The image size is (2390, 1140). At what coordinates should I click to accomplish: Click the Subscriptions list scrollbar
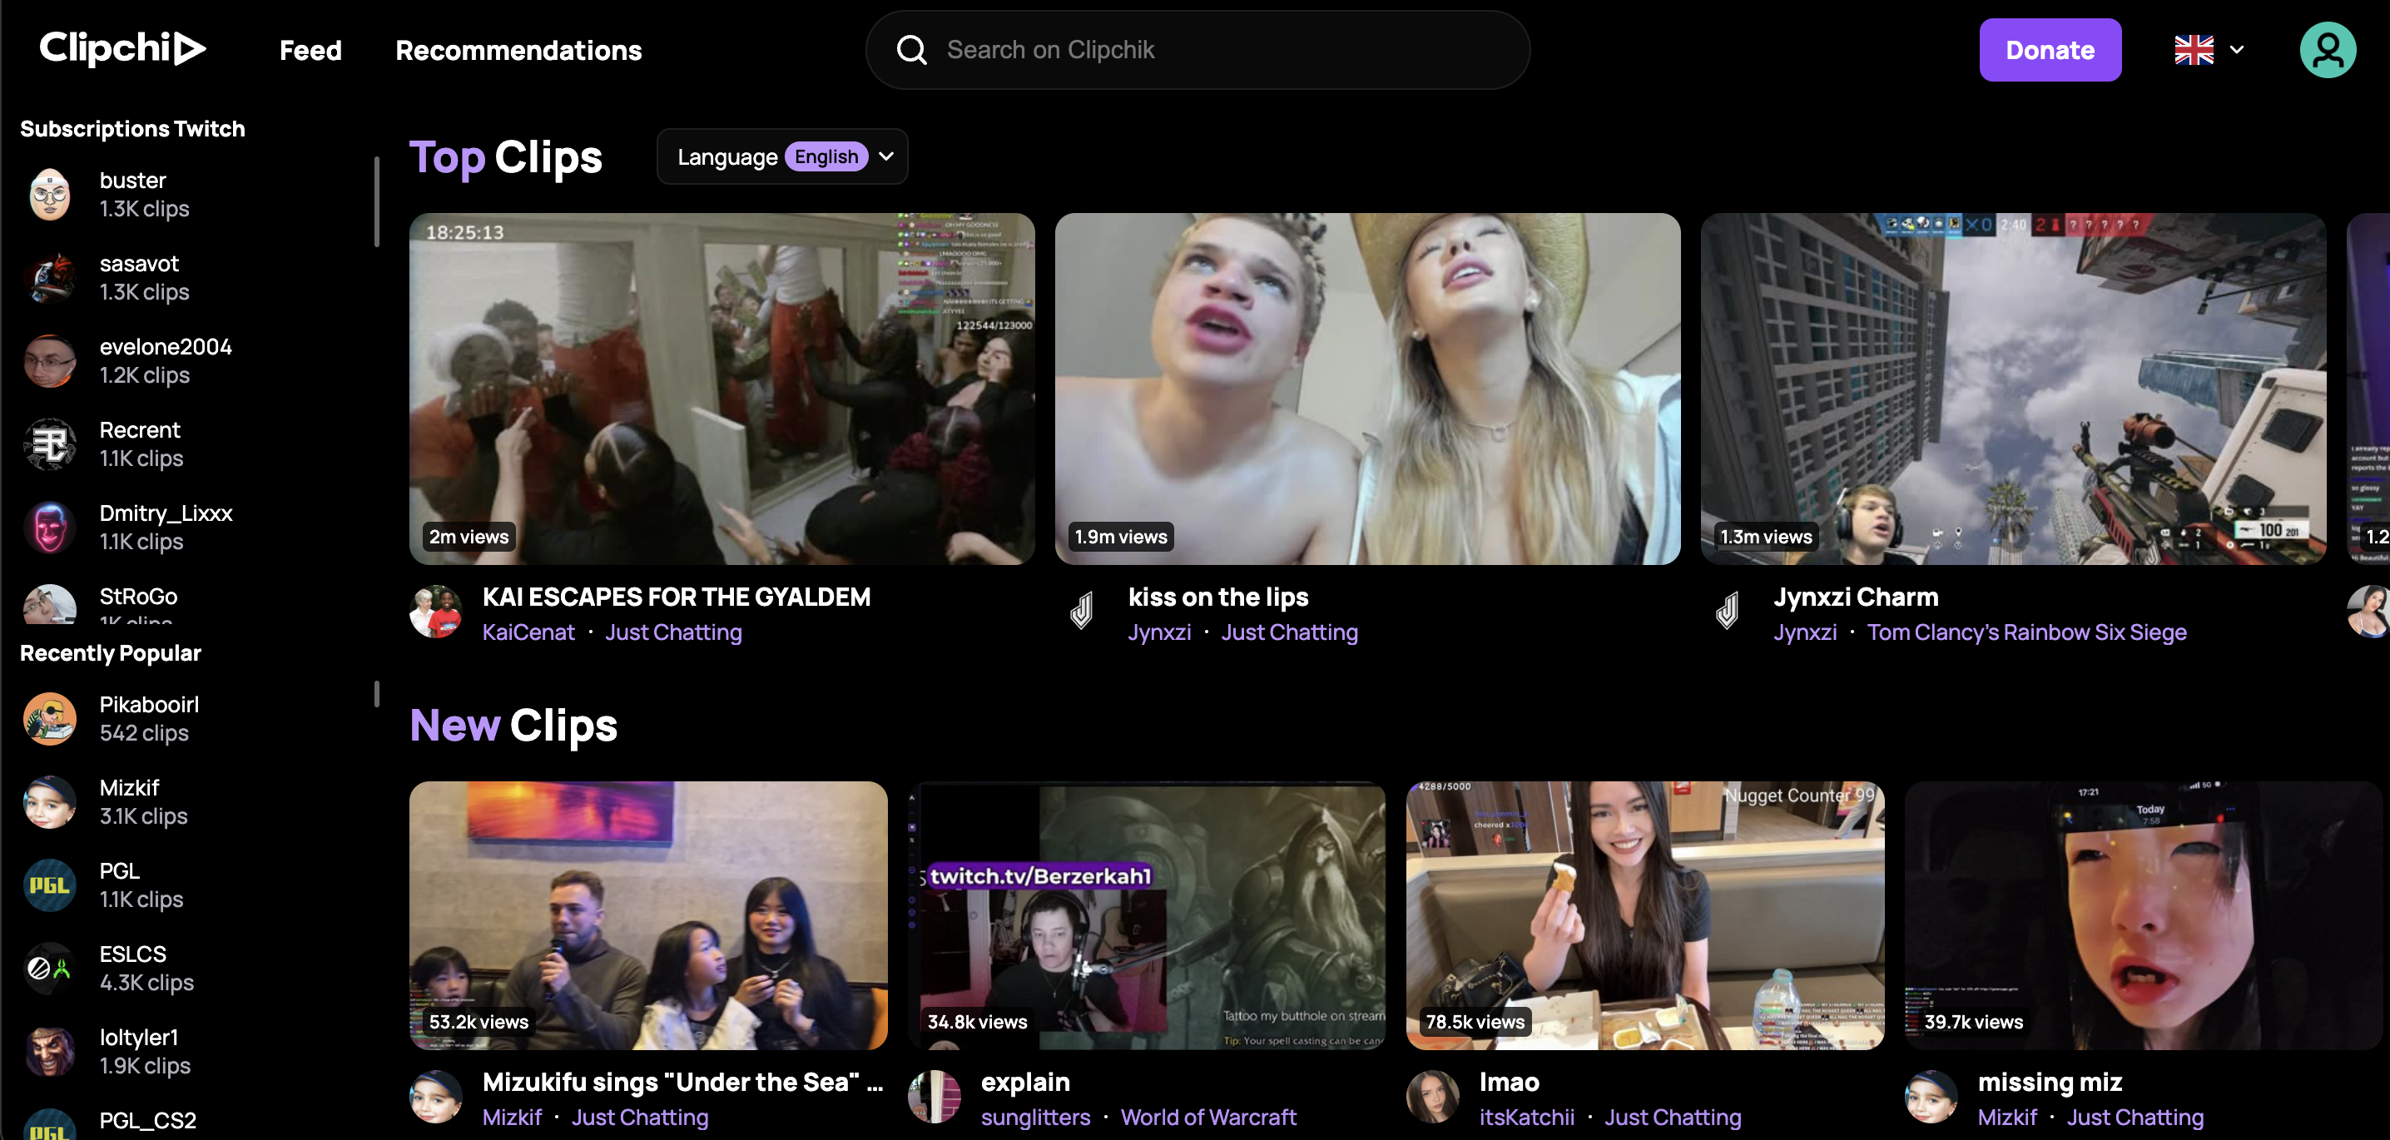377,202
